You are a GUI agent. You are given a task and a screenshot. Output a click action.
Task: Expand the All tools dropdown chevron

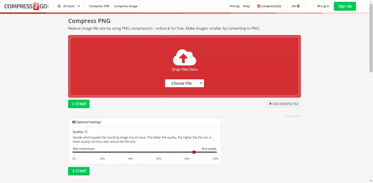click(79, 6)
